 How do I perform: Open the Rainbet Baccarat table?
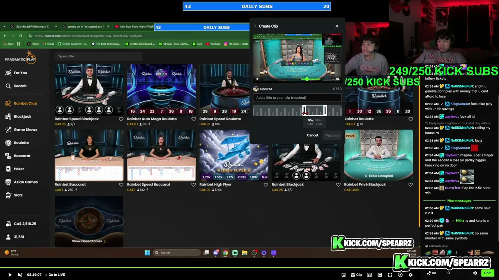coord(89,156)
